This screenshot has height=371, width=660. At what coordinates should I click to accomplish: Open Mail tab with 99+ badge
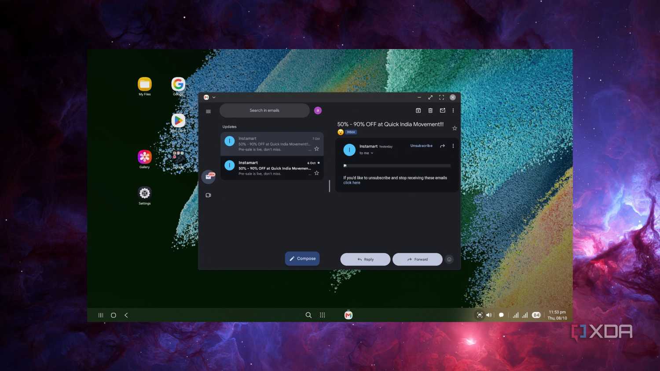[209, 176]
